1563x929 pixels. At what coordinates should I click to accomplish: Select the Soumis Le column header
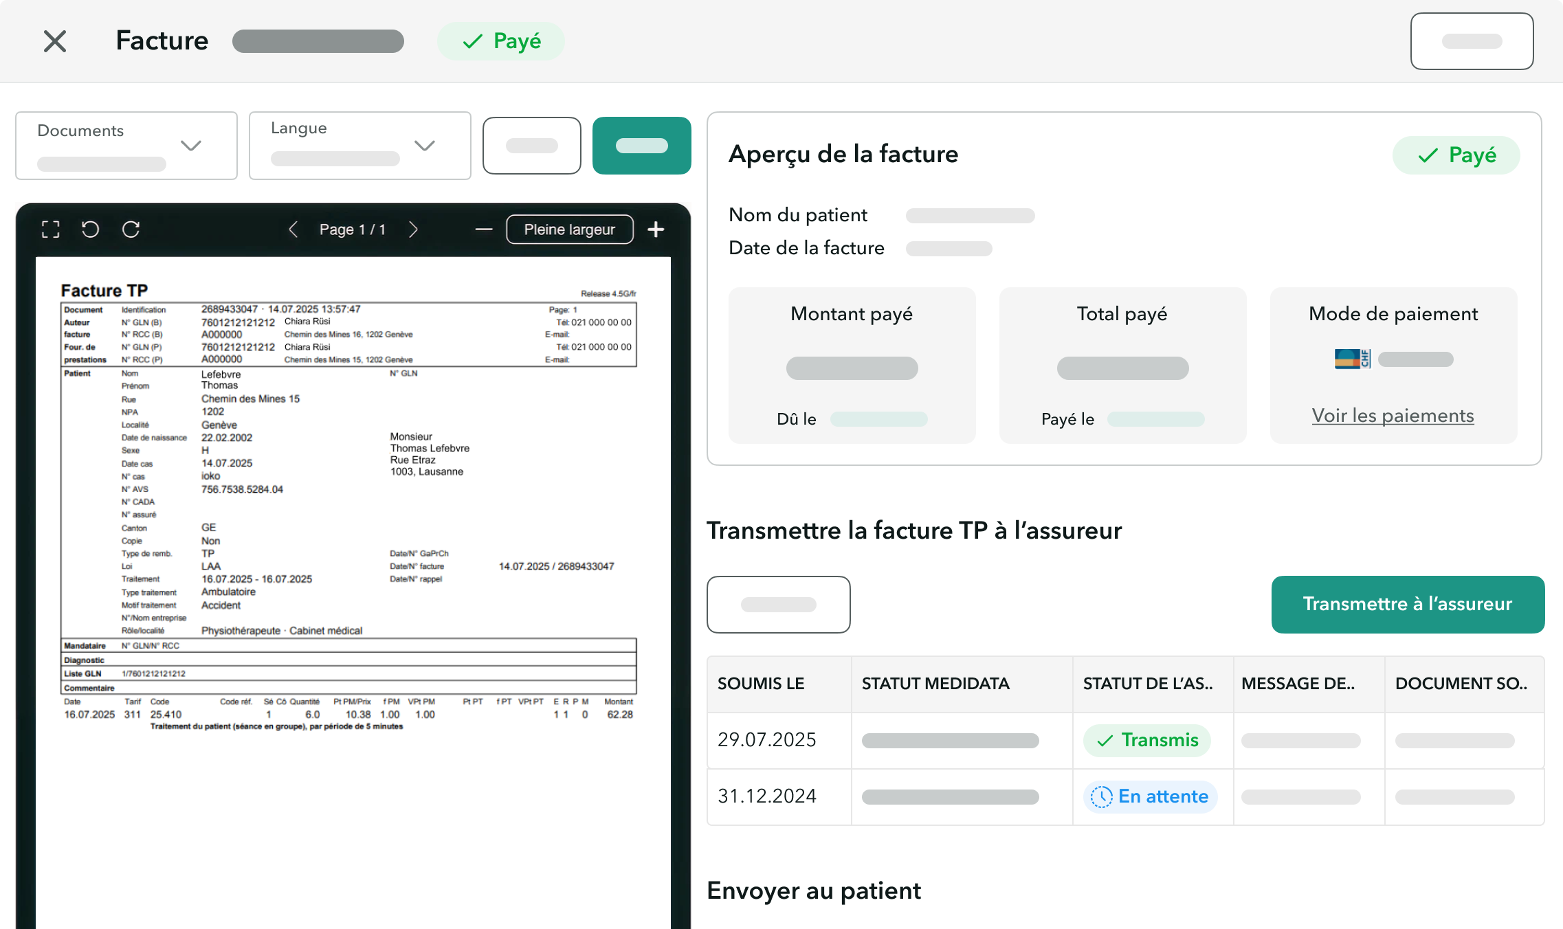[x=760, y=684]
